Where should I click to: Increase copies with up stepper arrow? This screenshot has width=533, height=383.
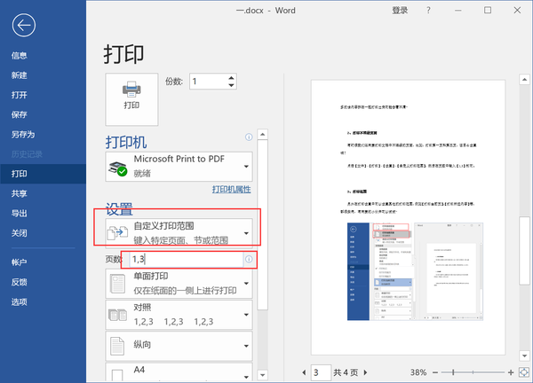(231, 78)
